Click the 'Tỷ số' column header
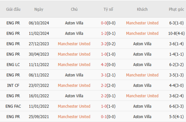This screenshot has height=122, width=186. (x=108, y=9)
